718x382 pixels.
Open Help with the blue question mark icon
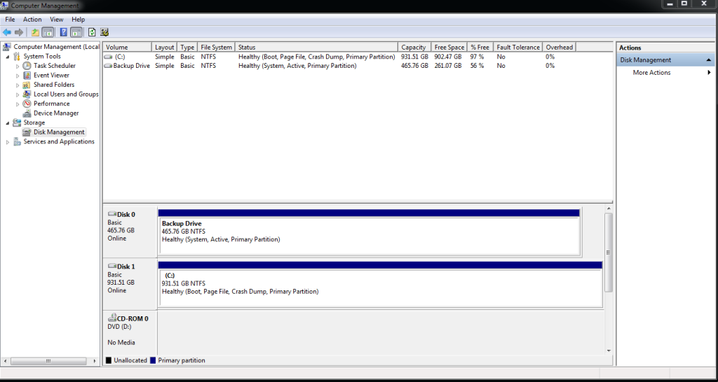(x=63, y=32)
